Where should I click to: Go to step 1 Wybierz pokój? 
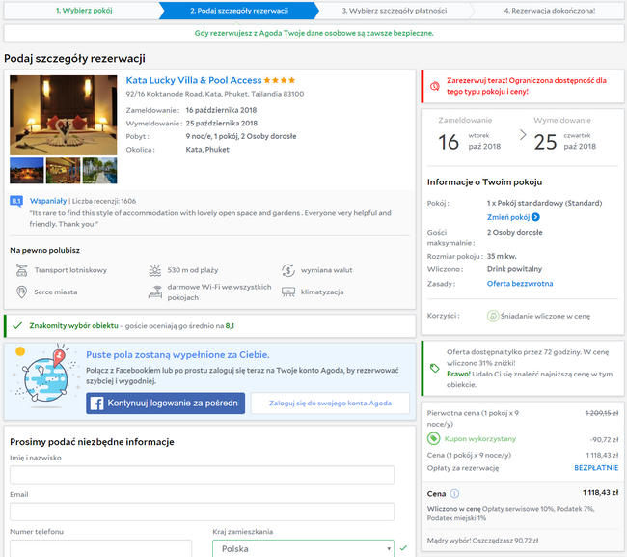[84, 11]
